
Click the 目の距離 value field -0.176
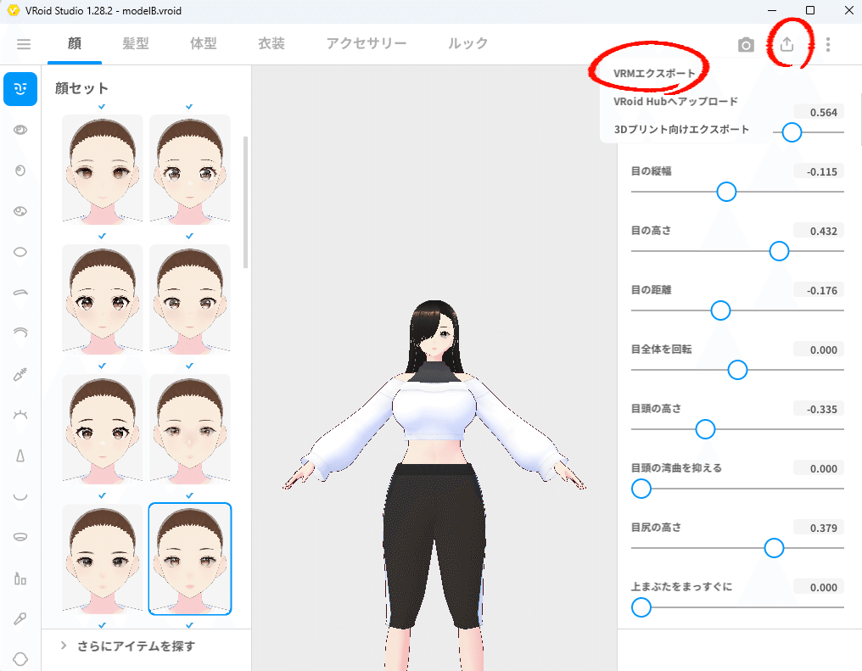pos(819,290)
